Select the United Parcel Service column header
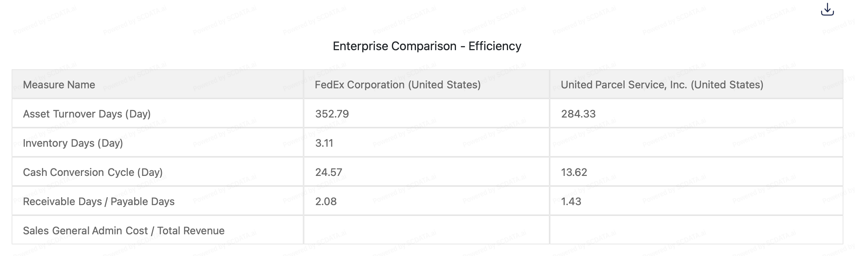Screen dimensions: 855x256 pos(662,85)
